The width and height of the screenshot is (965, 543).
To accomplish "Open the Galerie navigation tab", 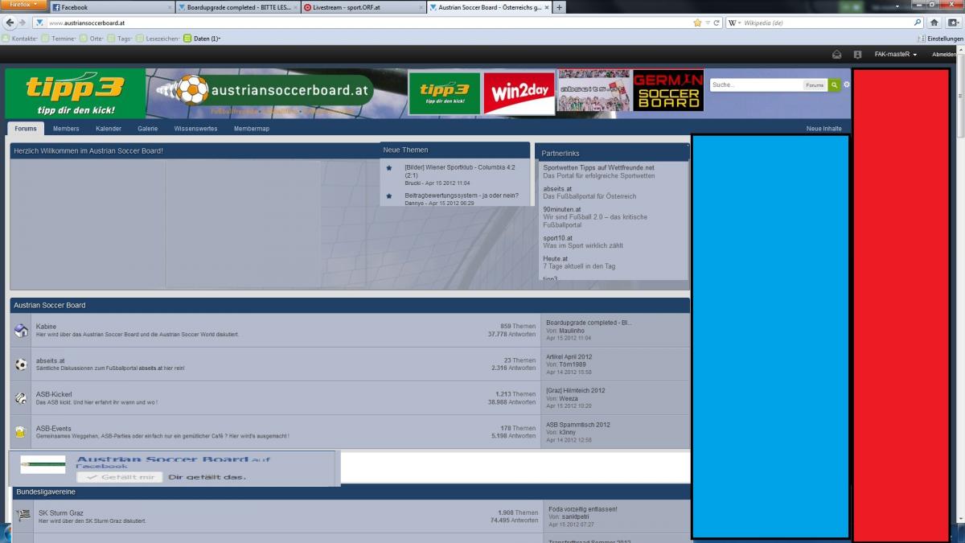I will 148,129.
